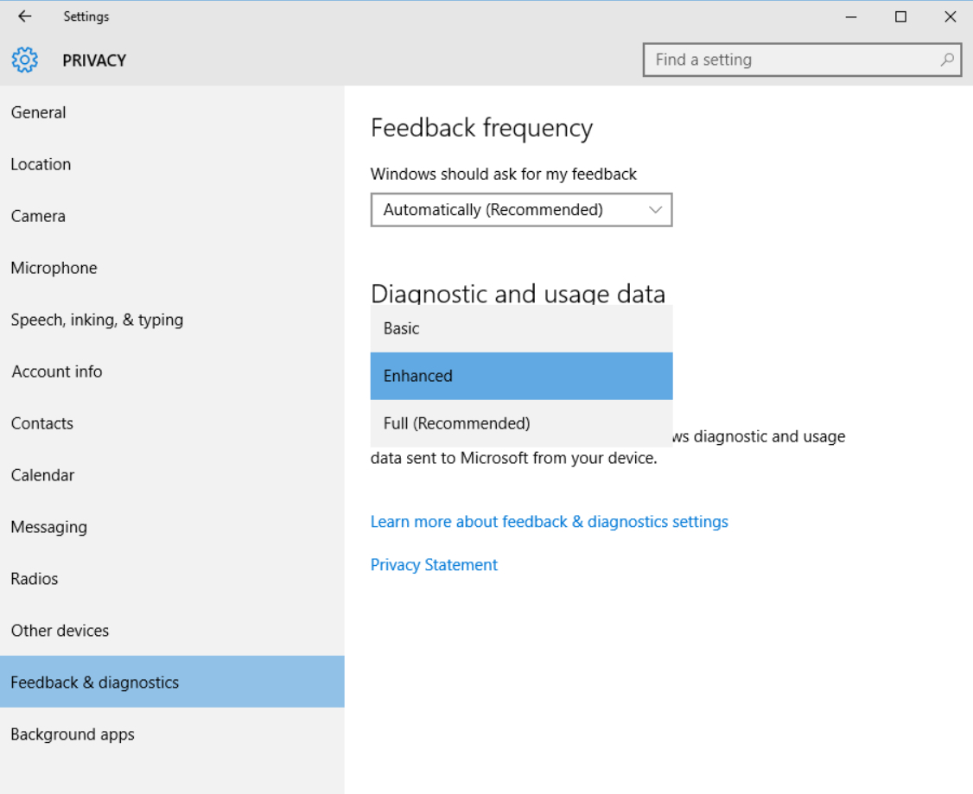973x794 pixels.
Task: Click the Privacy gear icon
Action: [25, 60]
